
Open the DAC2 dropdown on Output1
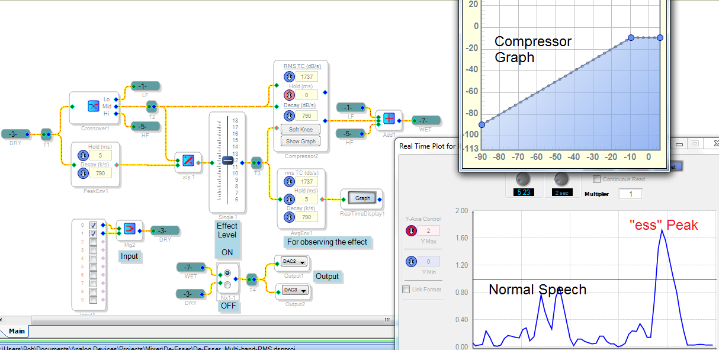pos(294,262)
